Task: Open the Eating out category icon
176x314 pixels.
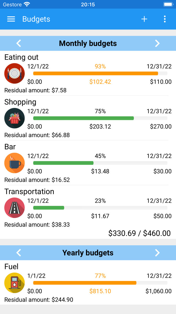Action: (x=14, y=73)
